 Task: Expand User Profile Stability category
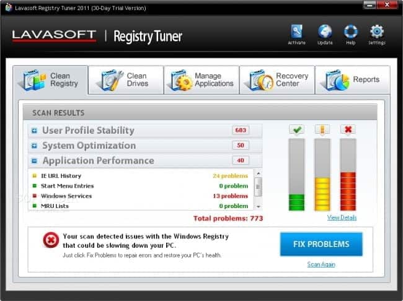34,131
